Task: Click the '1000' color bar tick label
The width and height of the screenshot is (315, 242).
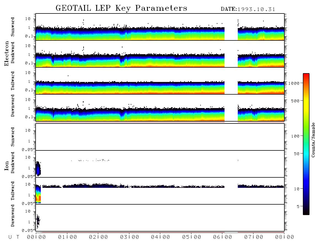Action: click(294, 83)
